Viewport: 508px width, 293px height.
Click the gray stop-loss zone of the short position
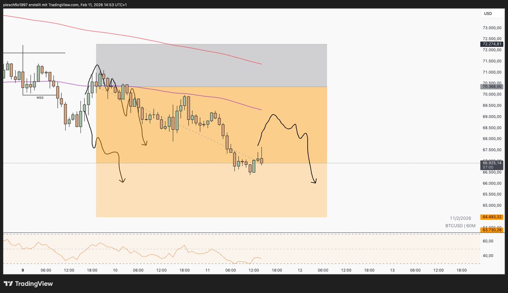211,65
